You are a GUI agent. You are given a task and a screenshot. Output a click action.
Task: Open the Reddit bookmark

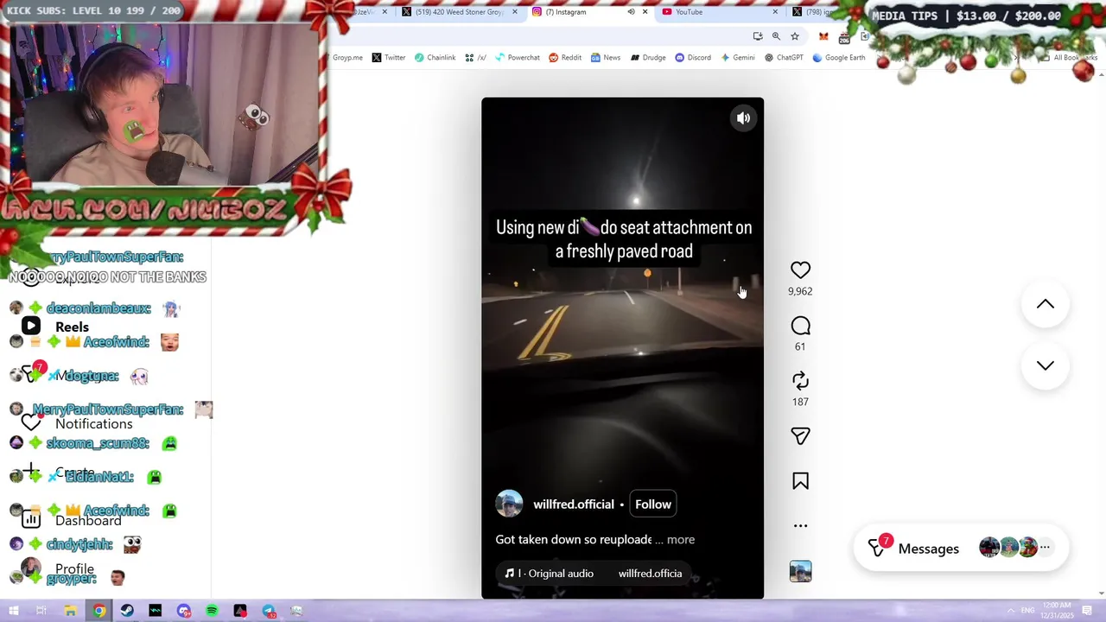[x=565, y=58]
